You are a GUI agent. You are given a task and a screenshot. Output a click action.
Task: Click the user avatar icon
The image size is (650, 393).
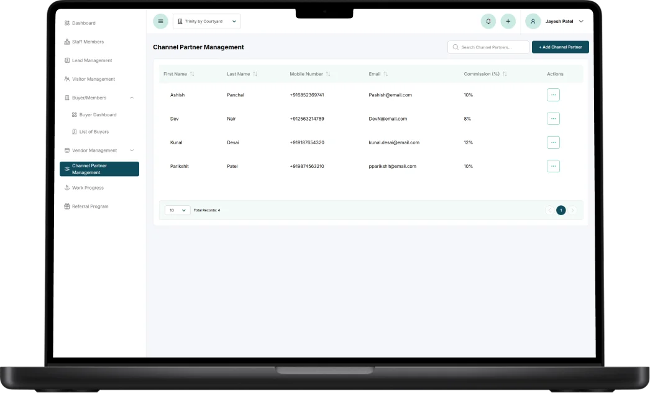[533, 21]
